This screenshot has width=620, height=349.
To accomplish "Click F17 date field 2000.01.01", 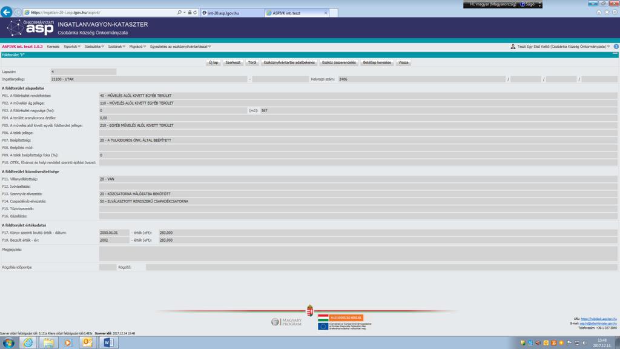I will pyautogui.click(x=114, y=233).
